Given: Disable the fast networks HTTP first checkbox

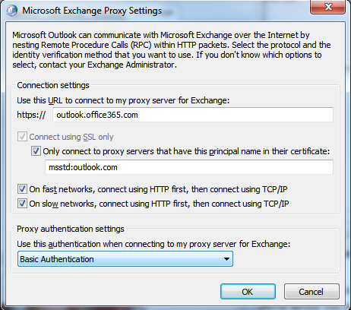Looking at the screenshot, I should [x=22, y=189].
